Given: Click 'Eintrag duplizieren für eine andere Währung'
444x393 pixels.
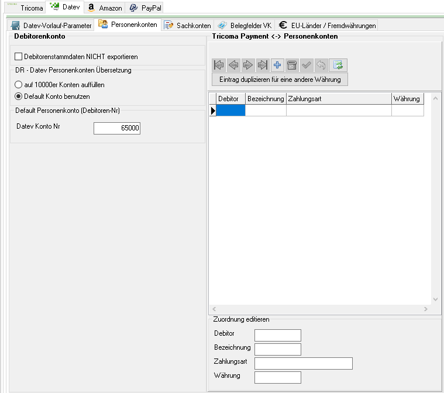Looking at the screenshot, I should coord(280,79).
